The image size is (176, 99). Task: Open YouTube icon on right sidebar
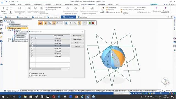tap(175, 38)
